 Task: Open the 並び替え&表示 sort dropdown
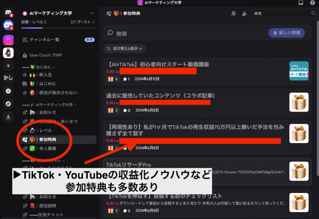pos(124,49)
